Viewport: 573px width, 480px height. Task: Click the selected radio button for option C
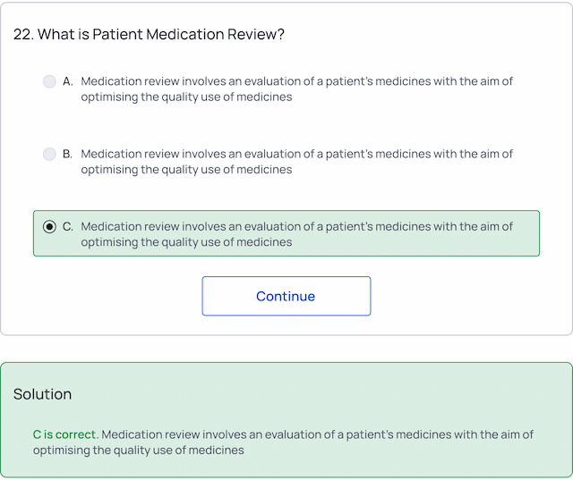coord(49,227)
